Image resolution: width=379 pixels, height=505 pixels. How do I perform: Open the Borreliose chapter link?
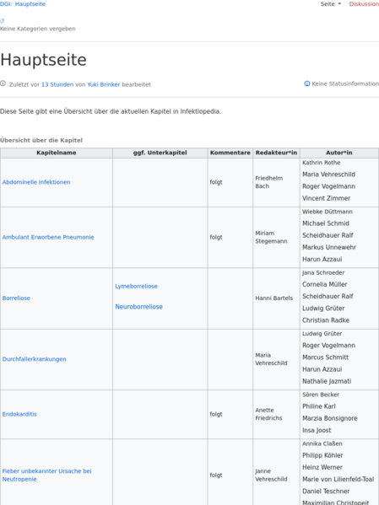point(16,298)
